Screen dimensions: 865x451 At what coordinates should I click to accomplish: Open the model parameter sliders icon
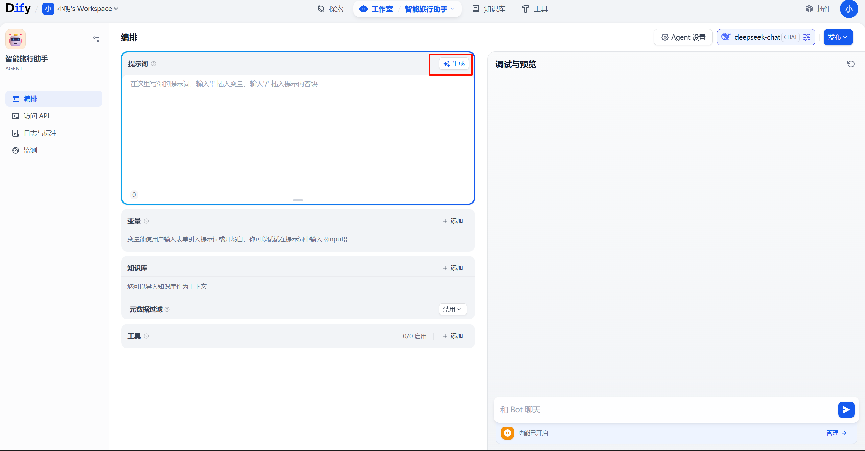tap(807, 37)
